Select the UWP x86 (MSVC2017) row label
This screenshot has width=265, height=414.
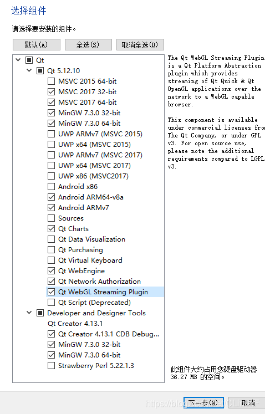pos(93,176)
